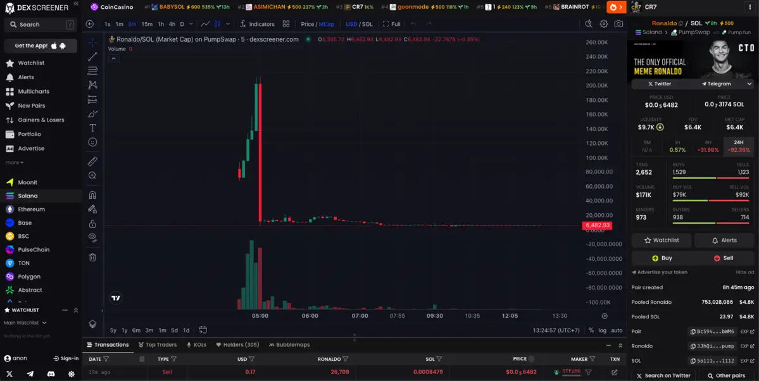This screenshot has width=759, height=381.
Task: Add symbol to compare with plus icon
Action: [89, 23]
